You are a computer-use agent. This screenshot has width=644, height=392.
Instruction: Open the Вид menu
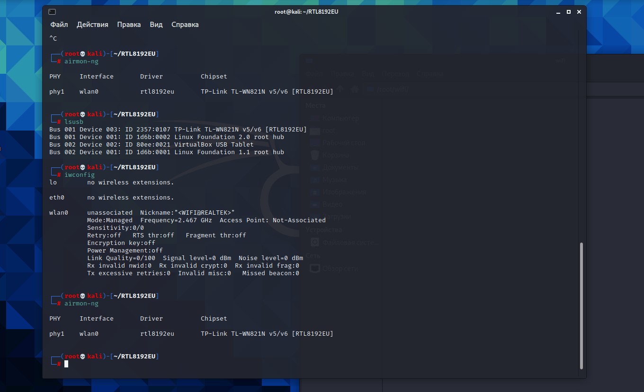[x=156, y=25]
